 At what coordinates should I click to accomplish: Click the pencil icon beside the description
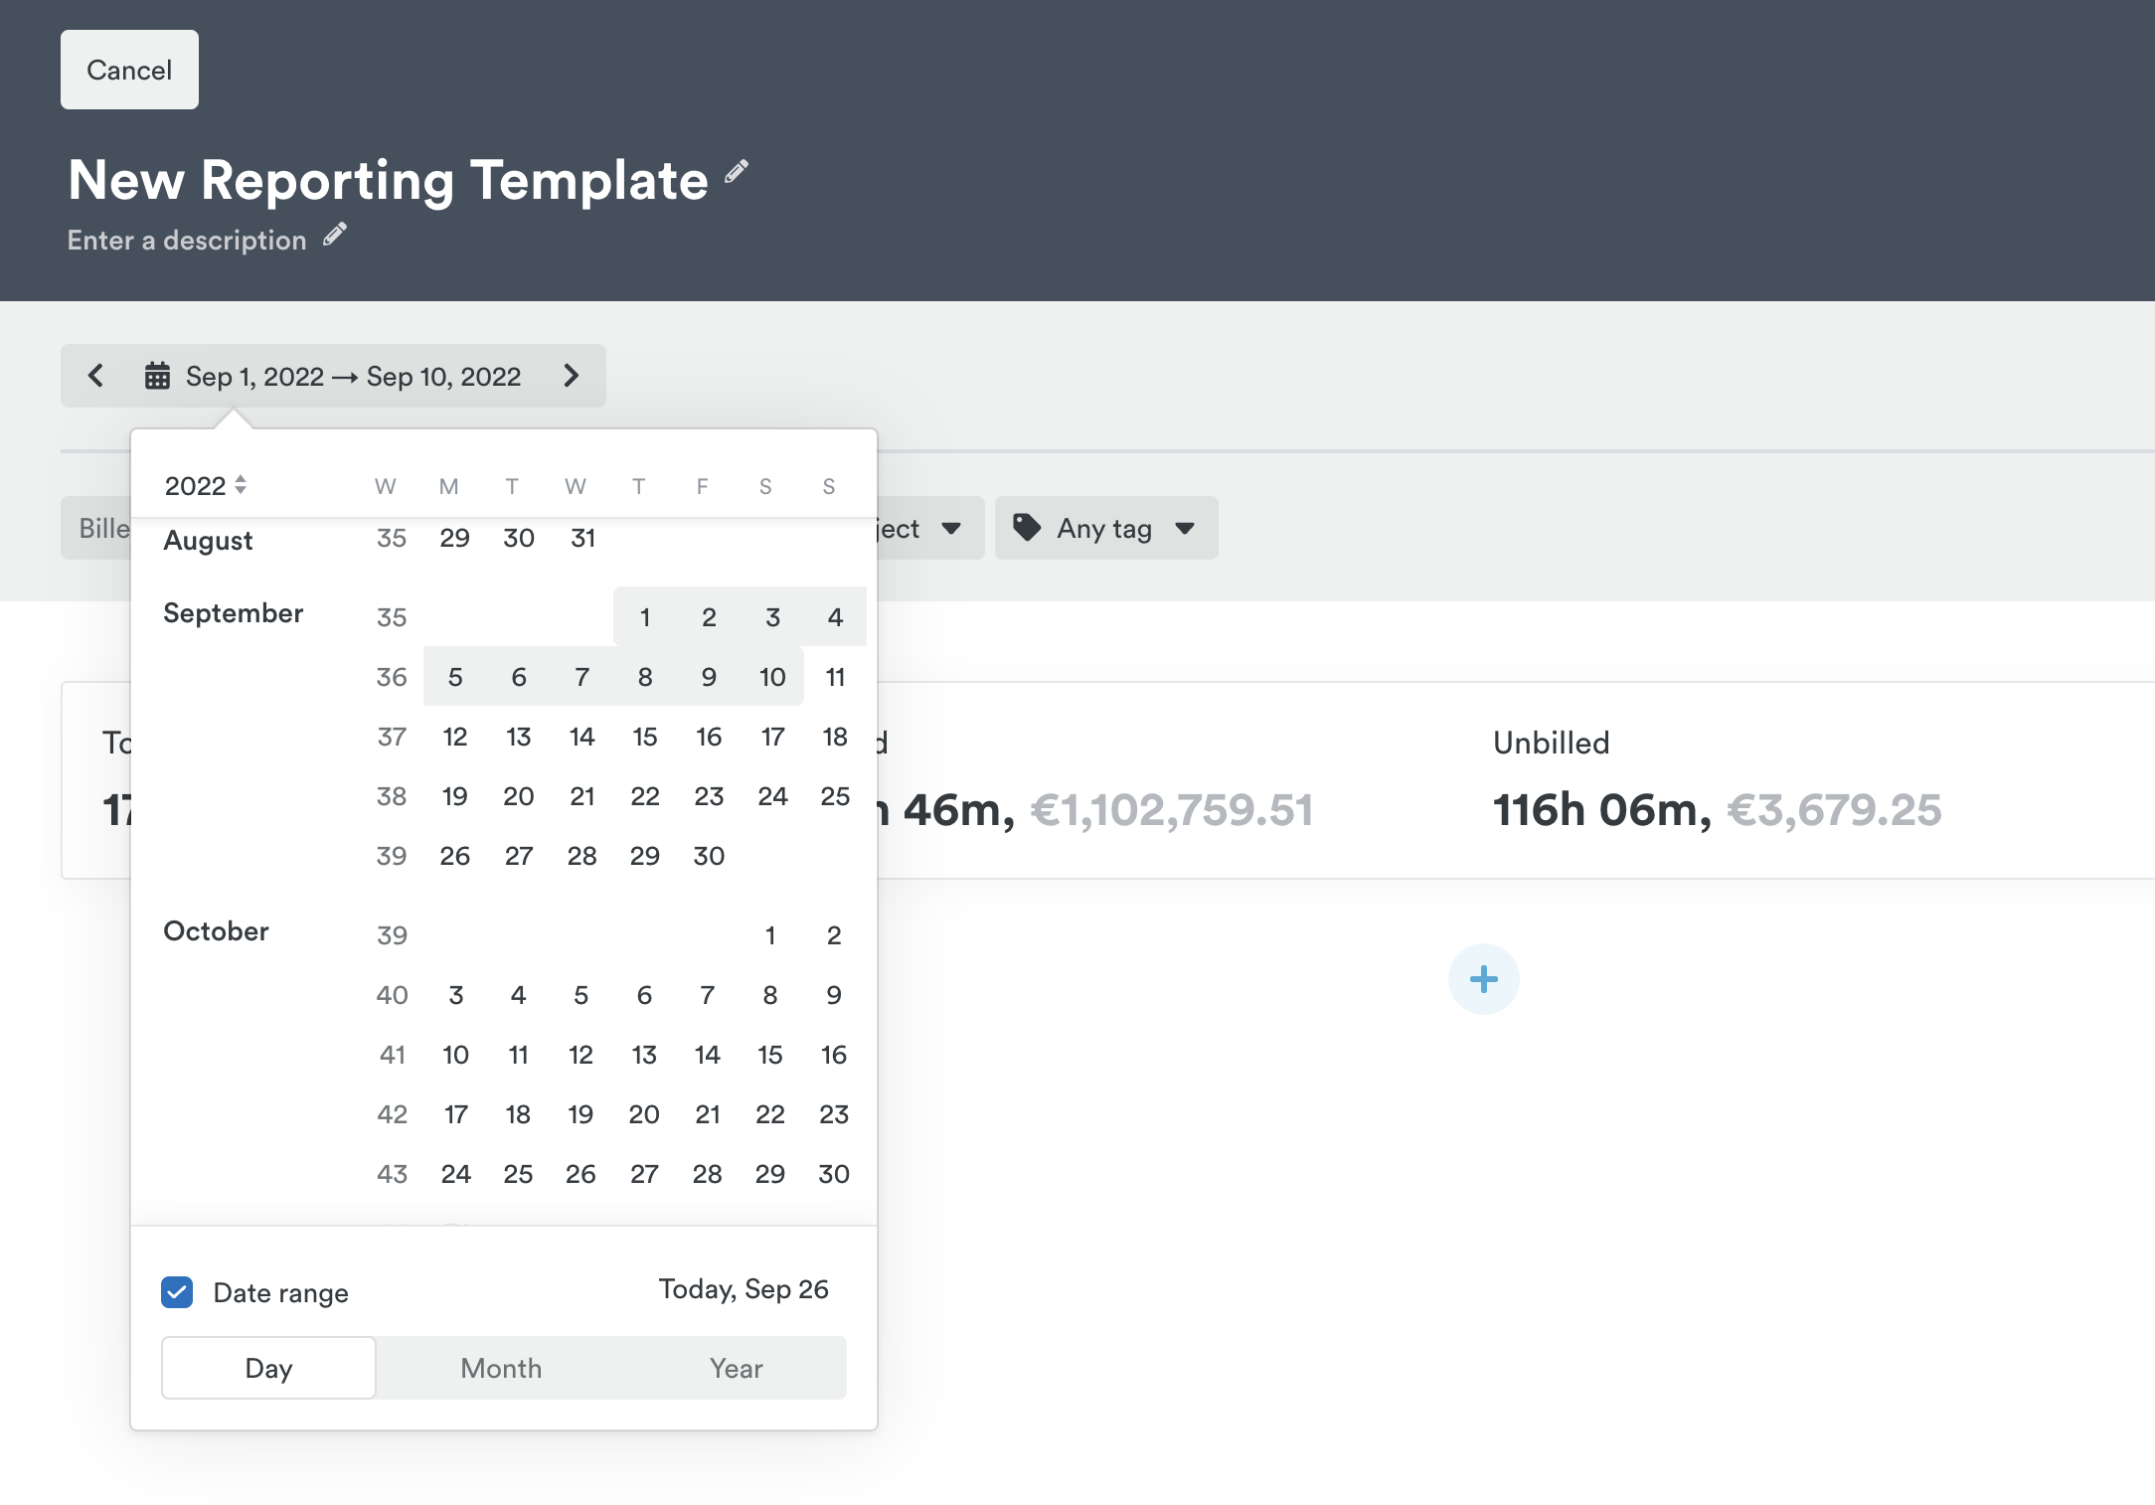coord(335,235)
